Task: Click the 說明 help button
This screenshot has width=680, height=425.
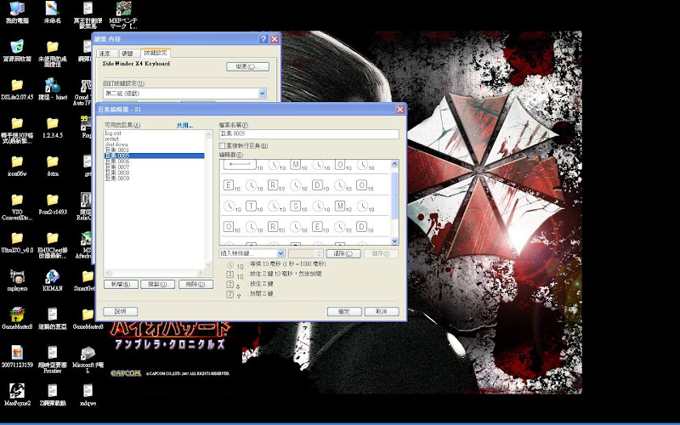Action: coord(121,311)
